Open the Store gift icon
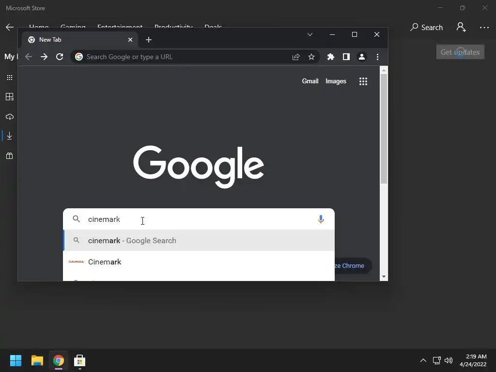 10,155
